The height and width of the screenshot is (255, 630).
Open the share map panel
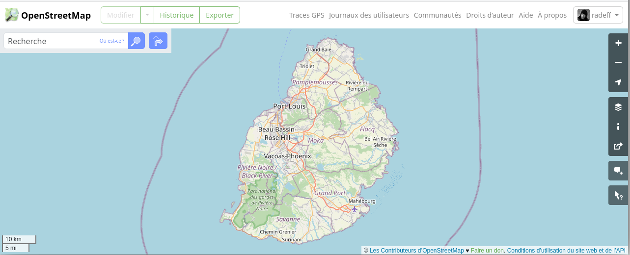tap(618, 146)
